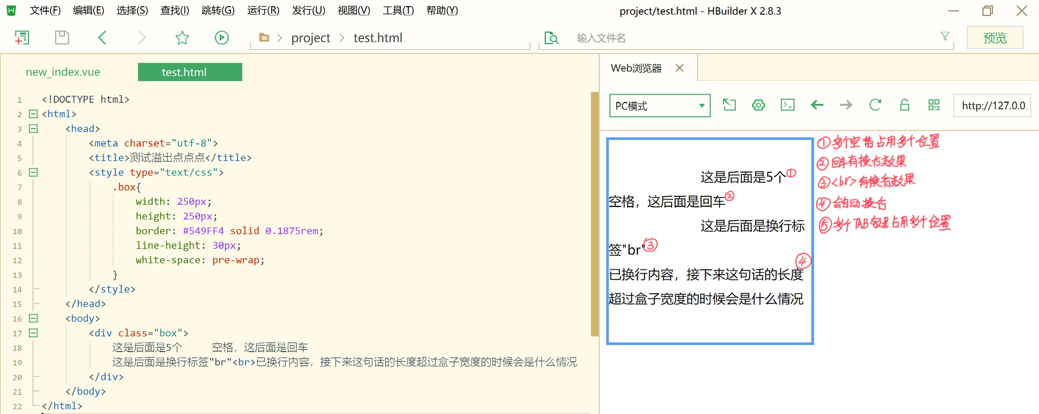
Task: Click the pre-wrap value on line 12
Action: click(x=235, y=261)
